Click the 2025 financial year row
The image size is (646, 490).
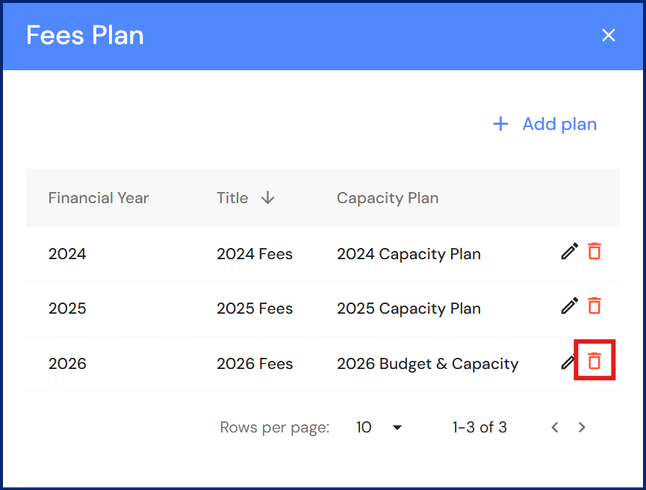pos(67,308)
